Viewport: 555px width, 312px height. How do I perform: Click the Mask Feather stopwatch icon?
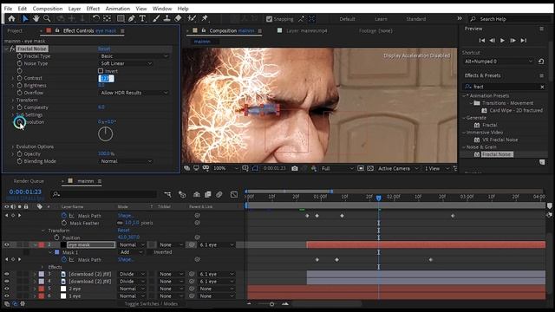64,223
